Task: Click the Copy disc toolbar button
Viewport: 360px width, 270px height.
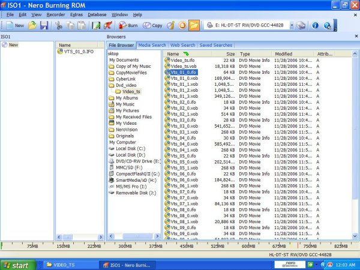Action: 152,25
